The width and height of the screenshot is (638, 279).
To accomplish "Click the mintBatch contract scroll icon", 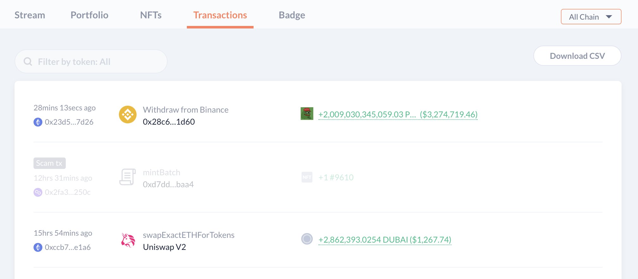I will tap(127, 177).
